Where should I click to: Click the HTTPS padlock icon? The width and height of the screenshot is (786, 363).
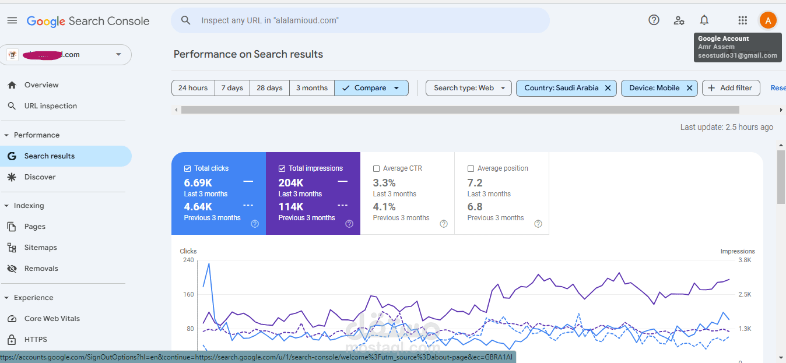(x=12, y=340)
